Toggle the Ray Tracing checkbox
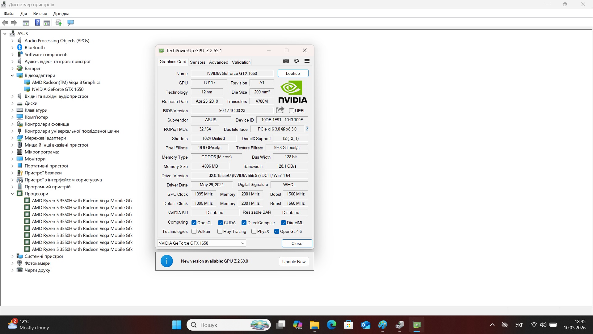593x334 pixels. point(220,231)
